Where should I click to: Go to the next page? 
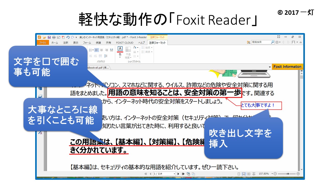pyautogui.click(x=178, y=174)
